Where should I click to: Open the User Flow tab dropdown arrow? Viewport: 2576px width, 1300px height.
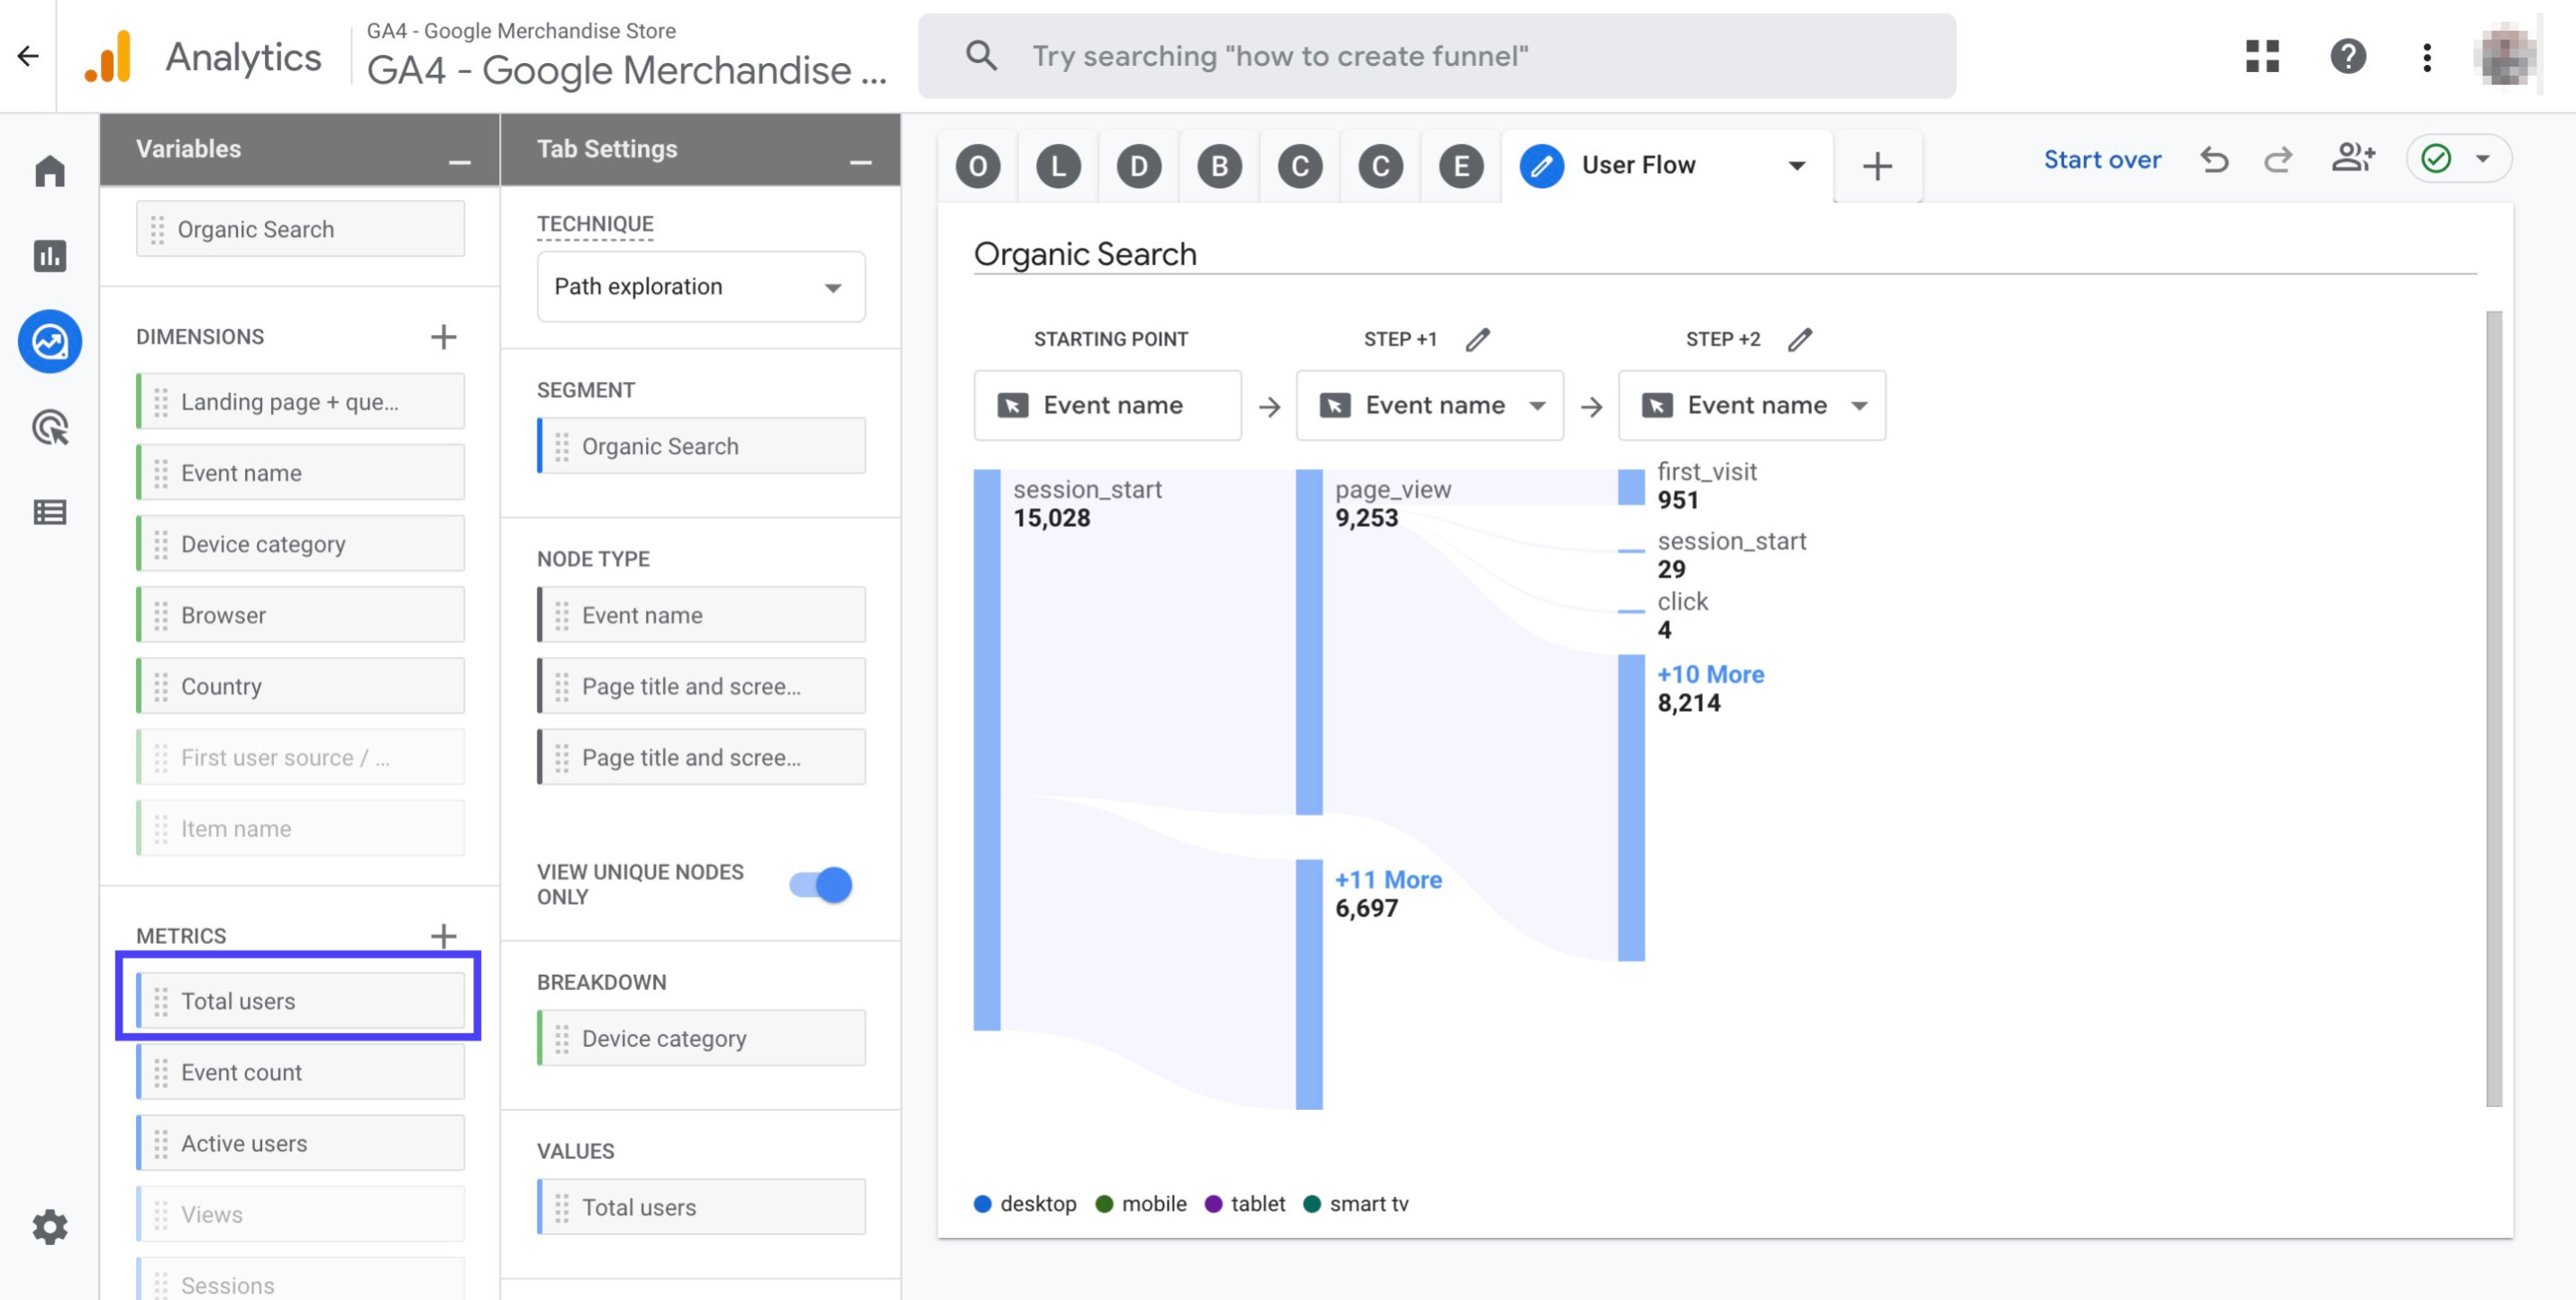pyautogui.click(x=1796, y=165)
